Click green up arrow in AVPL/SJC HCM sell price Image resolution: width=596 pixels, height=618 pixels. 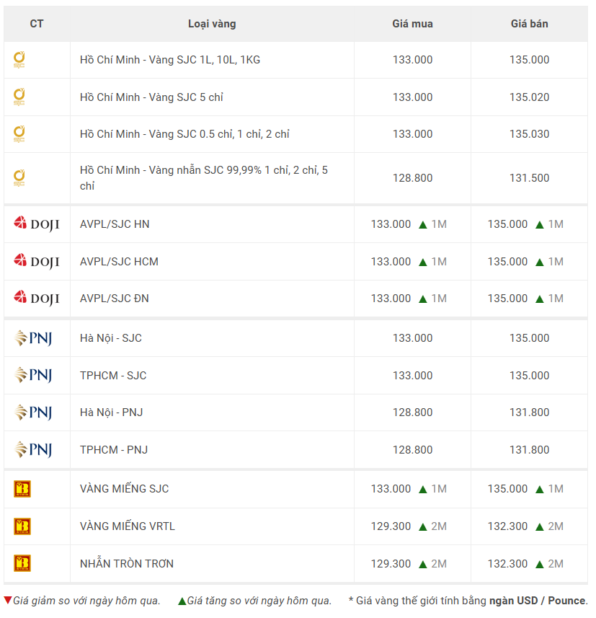pyautogui.click(x=540, y=262)
